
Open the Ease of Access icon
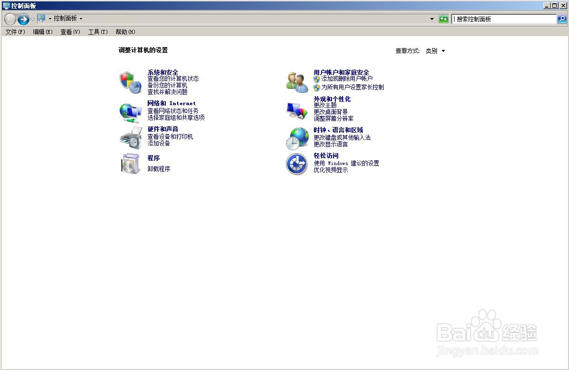pos(297,164)
